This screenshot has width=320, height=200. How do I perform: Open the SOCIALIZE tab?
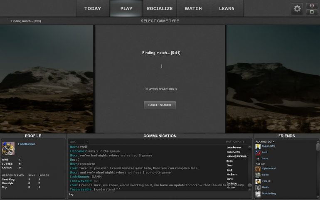(160, 8)
